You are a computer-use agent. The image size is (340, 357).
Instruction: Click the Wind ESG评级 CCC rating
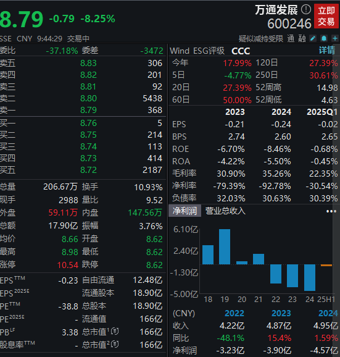click(x=241, y=51)
